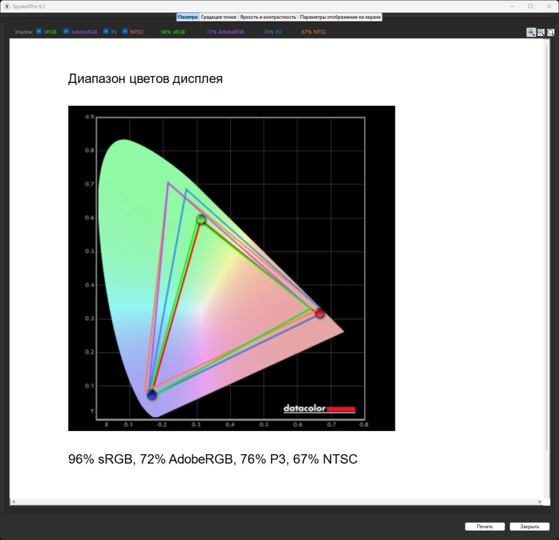Click the zoom out magnifier icon

(x=541, y=33)
